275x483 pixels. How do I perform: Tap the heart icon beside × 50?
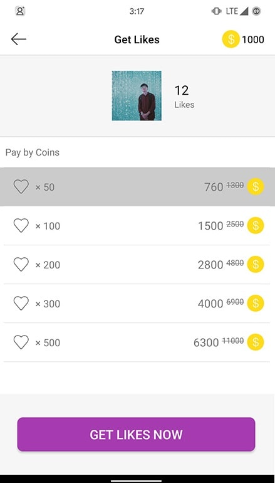pos(21,187)
